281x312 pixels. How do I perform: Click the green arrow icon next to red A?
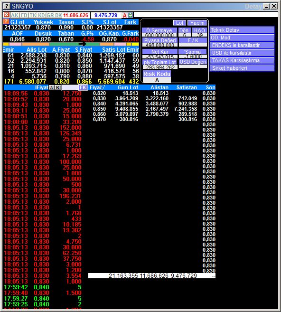[131, 15]
